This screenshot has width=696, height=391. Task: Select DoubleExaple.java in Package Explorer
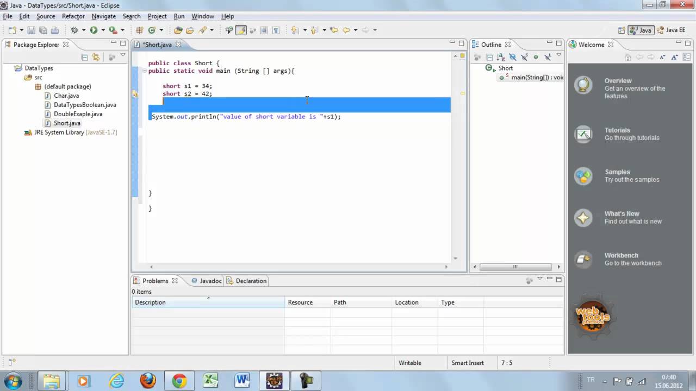click(x=78, y=114)
